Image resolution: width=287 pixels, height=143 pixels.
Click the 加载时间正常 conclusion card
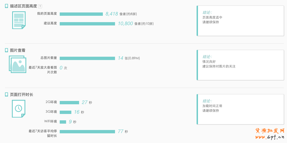click(x=240, y=109)
